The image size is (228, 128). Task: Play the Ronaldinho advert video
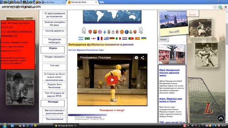tap(112, 80)
